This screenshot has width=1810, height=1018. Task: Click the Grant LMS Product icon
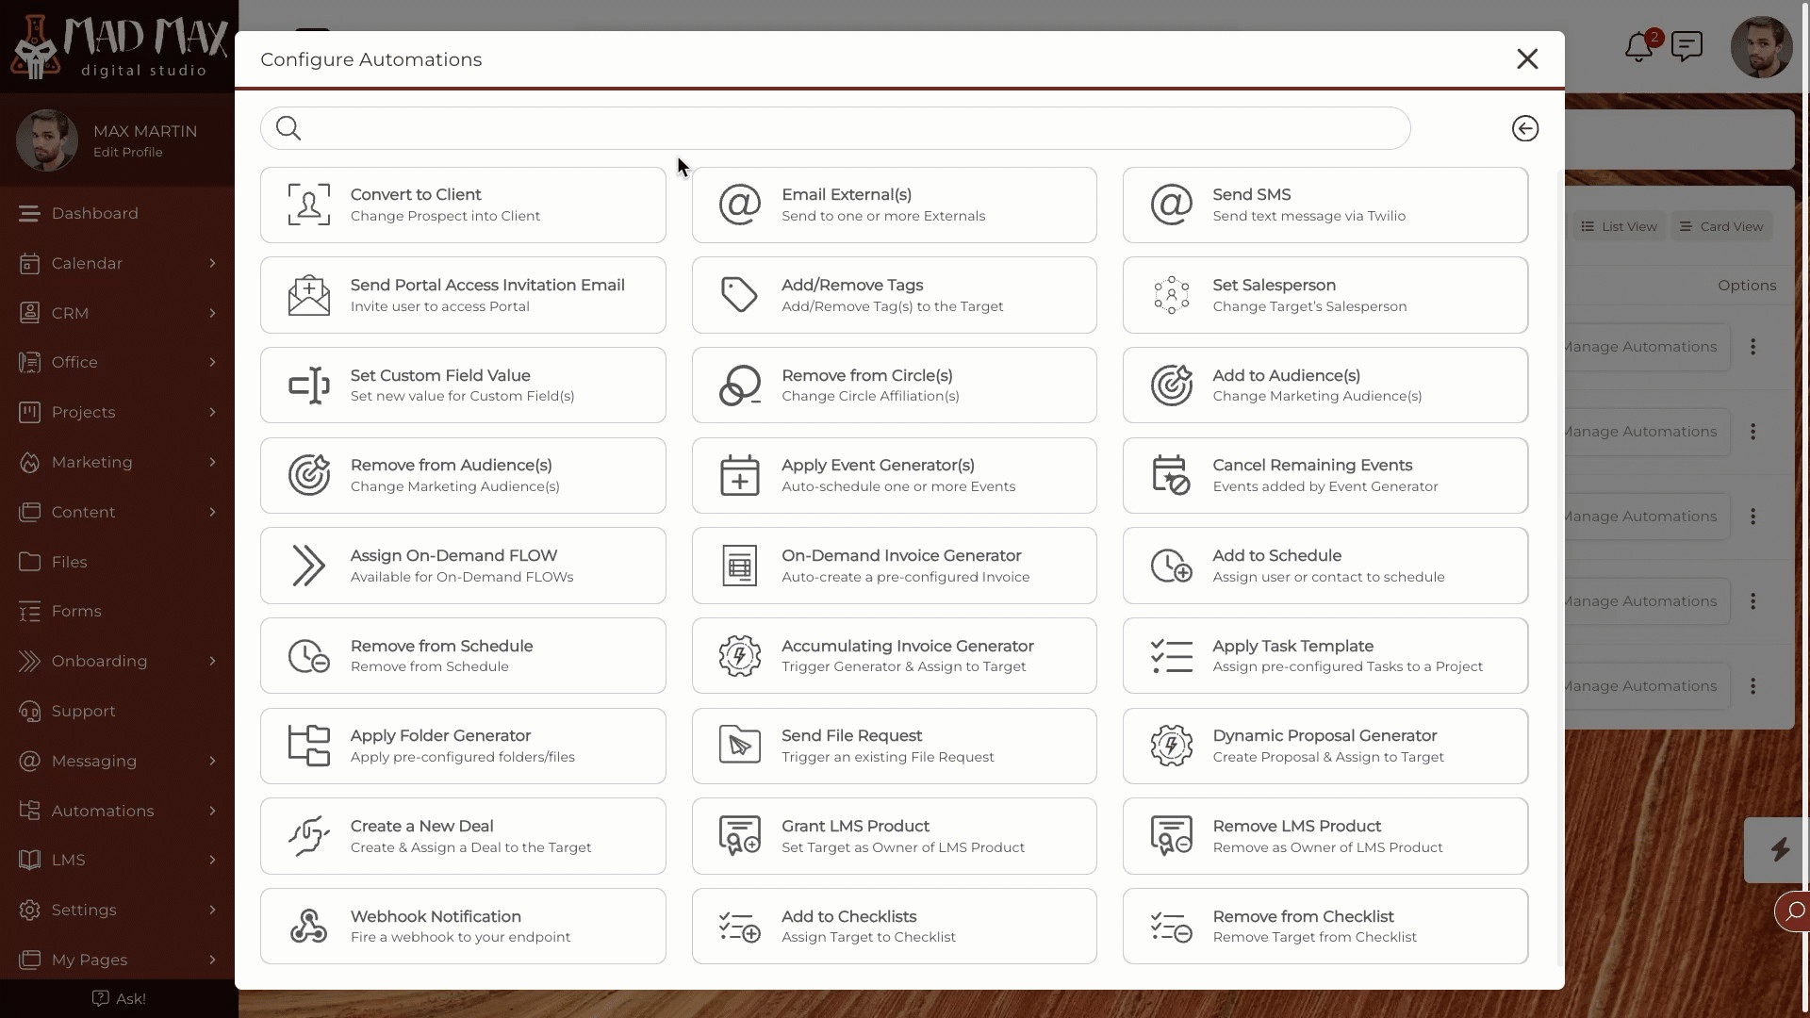(x=738, y=835)
